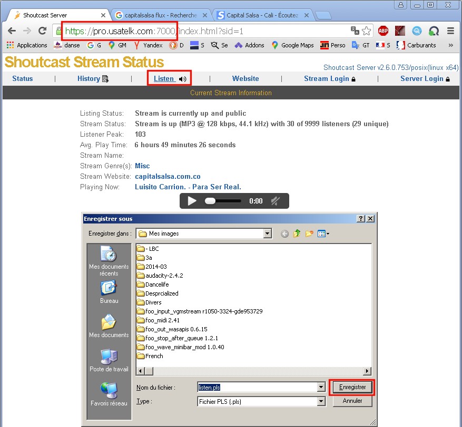Viewport: 462px width, 427px height.
Task: Select Mes documents in dialog sidebar
Action: pos(109,326)
